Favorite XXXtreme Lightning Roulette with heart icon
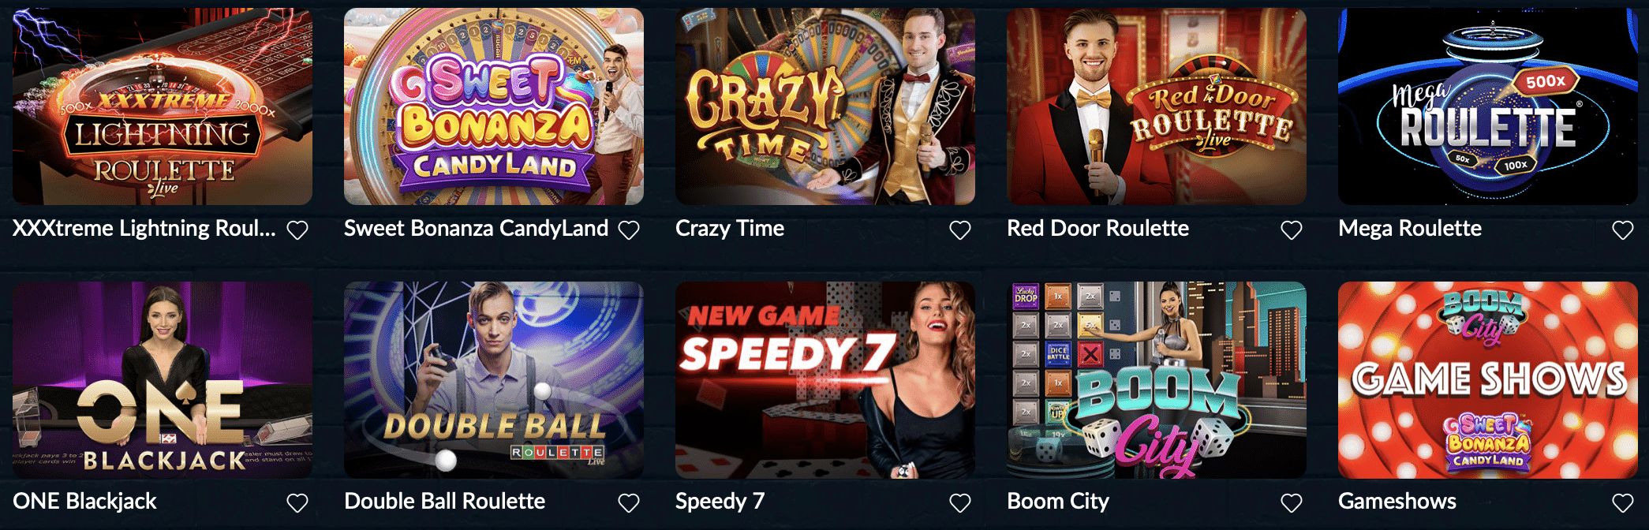 pyautogui.click(x=297, y=230)
